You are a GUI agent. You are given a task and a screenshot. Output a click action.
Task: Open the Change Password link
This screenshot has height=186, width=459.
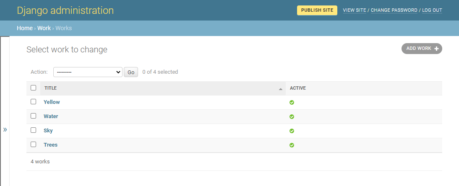(394, 10)
